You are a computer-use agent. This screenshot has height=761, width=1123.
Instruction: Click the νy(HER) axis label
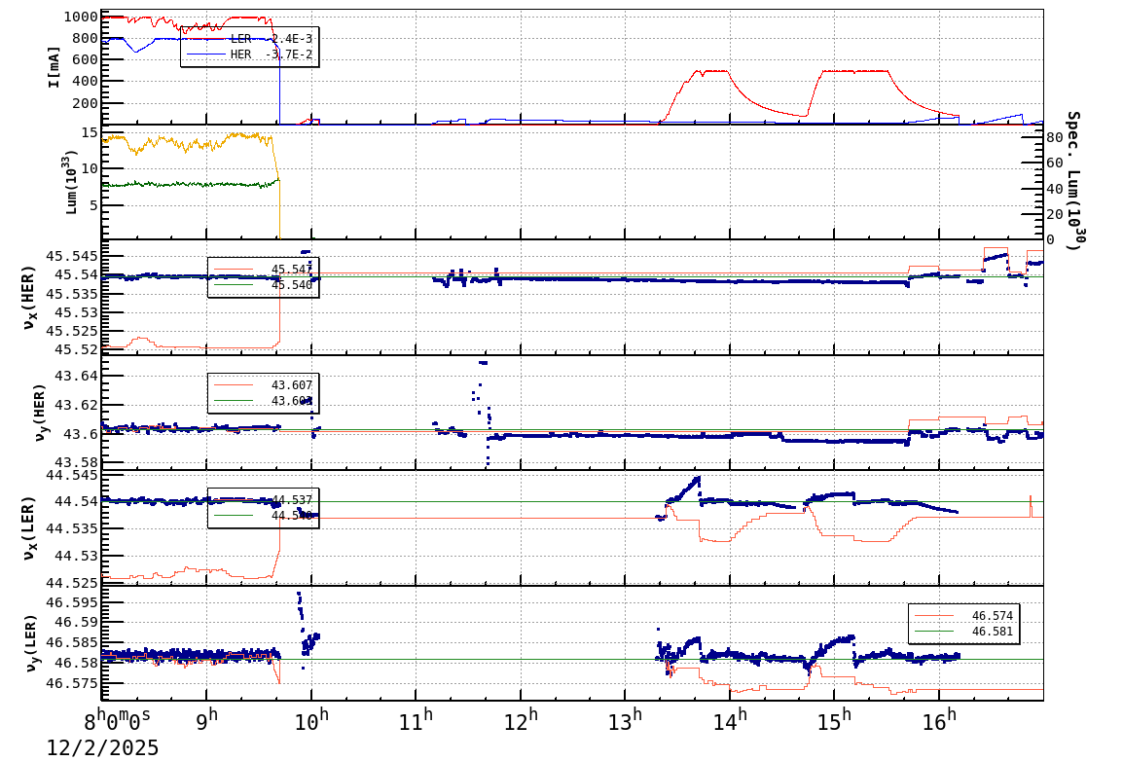click(x=39, y=413)
